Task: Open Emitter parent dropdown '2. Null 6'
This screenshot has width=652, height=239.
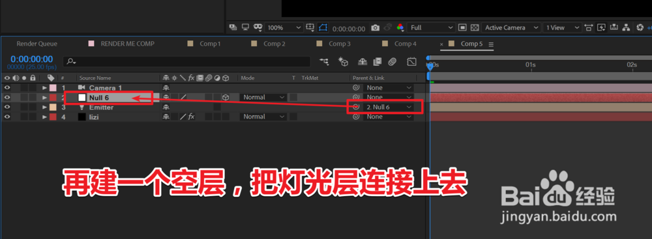Action: click(x=389, y=107)
